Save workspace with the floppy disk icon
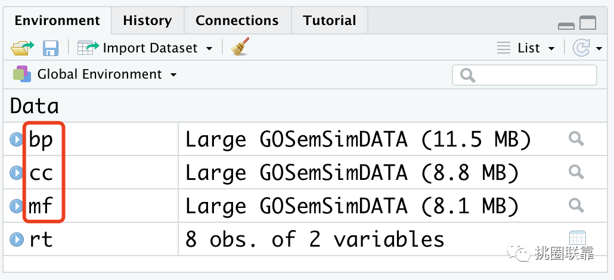Screen dimensions: 614x280 (x=51, y=48)
